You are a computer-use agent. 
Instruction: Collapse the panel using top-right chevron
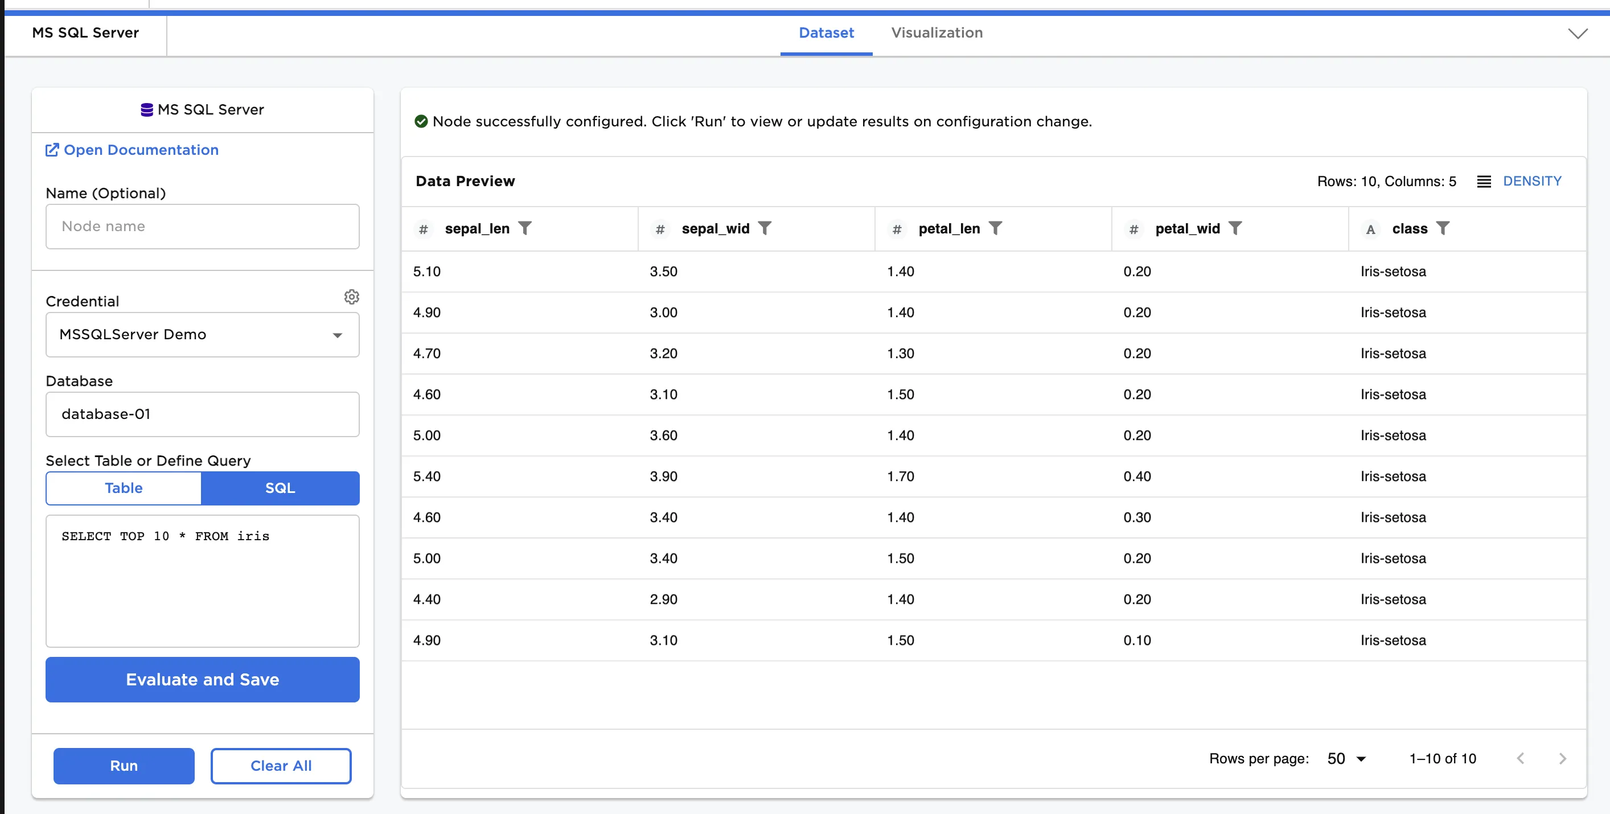click(1578, 33)
